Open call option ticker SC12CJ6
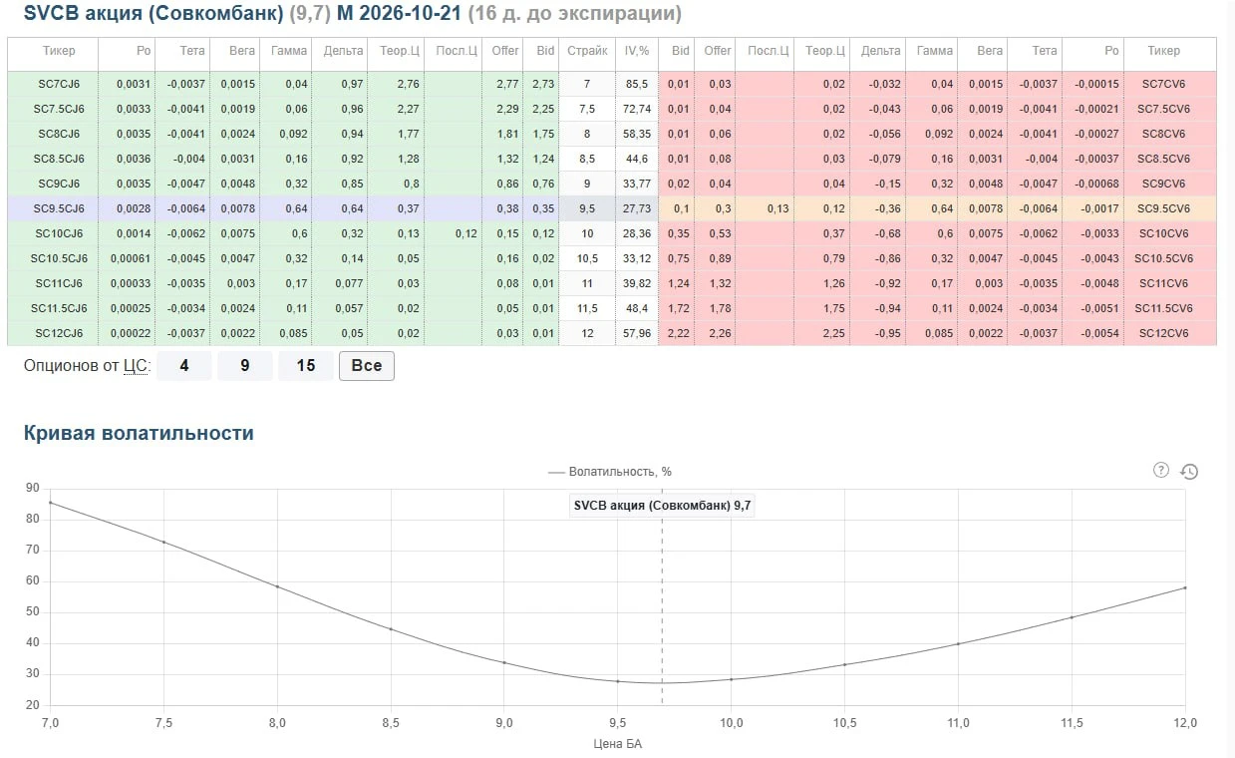The height and width of the screenshot is (758, 1235). click(x=58, y=333)
